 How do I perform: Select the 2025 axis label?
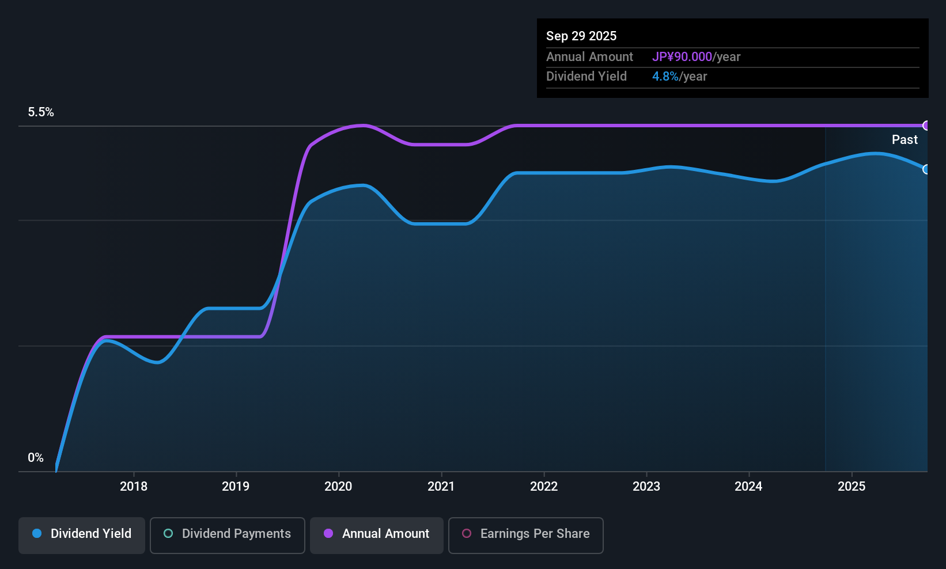point(852,486)
